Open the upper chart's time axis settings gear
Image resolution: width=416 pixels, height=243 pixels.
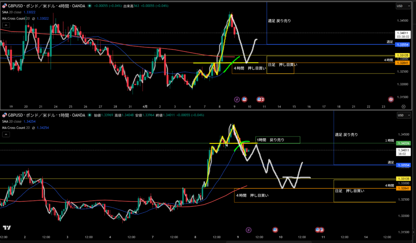point(403,106)
